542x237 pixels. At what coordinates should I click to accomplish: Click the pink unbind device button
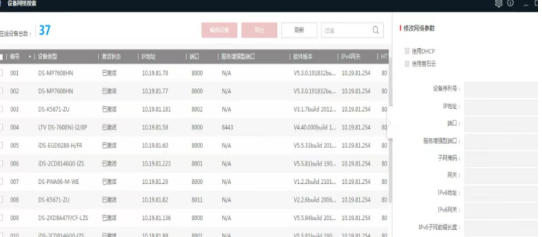(x=219, y=30)
